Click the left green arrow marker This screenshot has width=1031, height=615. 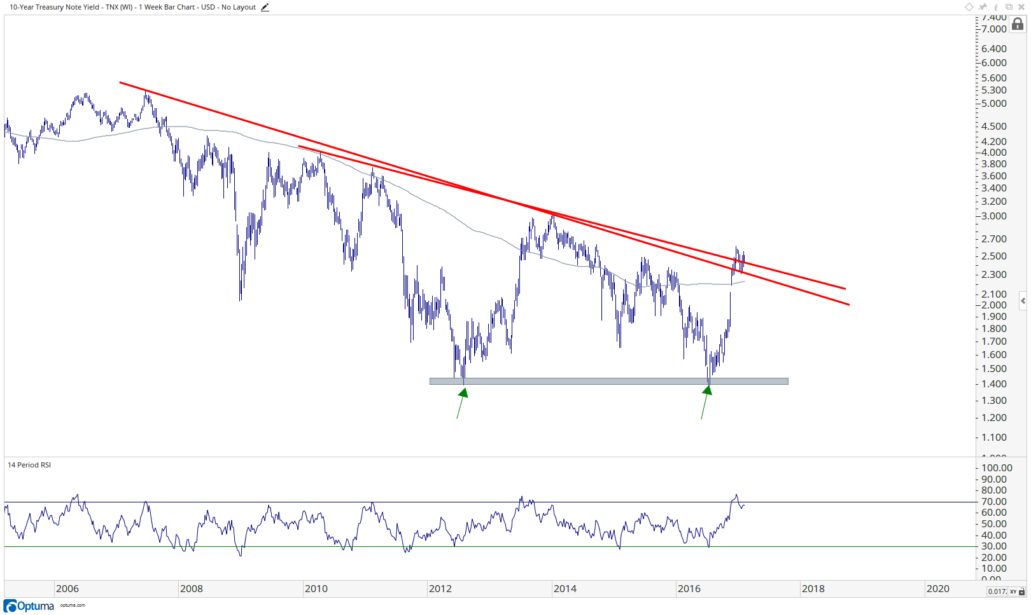(461, 403)
